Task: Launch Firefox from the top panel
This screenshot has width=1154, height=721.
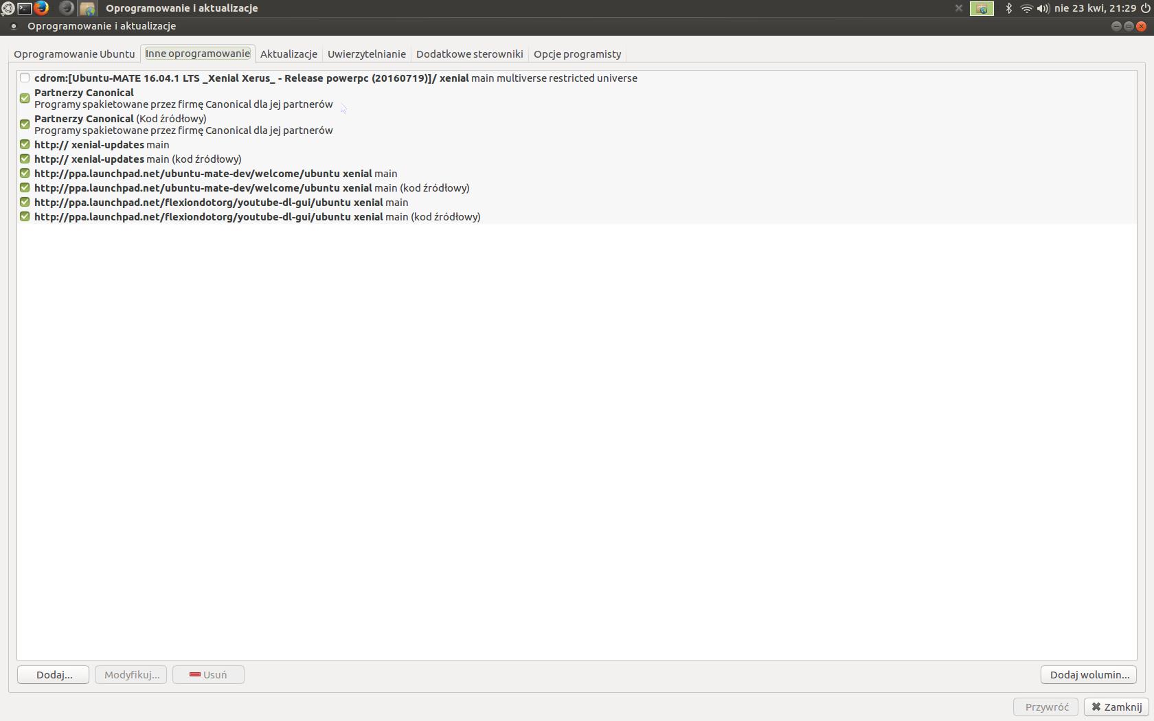Action: [42, 8]
